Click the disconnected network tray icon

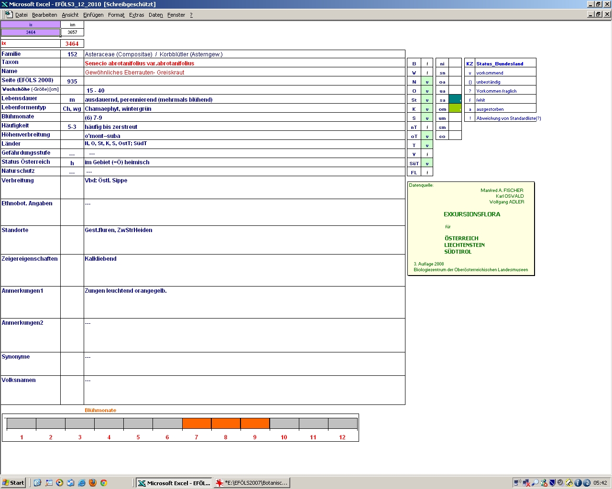click(x=526, y=483)
